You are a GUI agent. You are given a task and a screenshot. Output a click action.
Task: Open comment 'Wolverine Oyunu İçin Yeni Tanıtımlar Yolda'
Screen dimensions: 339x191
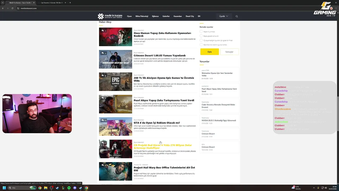217,74
